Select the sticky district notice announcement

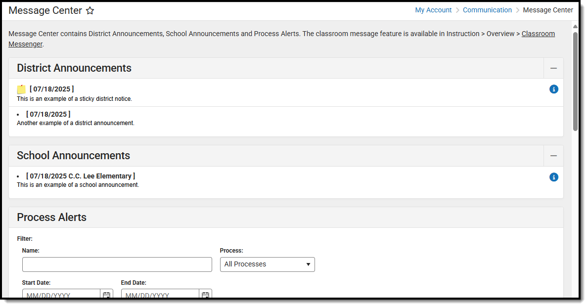pos(74,99)
